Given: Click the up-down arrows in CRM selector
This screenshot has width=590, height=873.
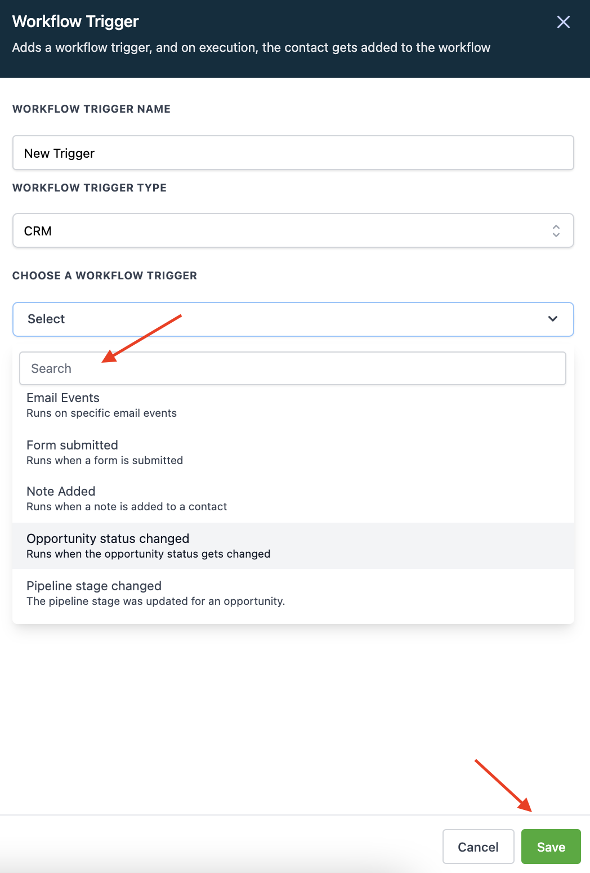Looking at the screenshot, I should pyautogui.click(x=556, y=231).
